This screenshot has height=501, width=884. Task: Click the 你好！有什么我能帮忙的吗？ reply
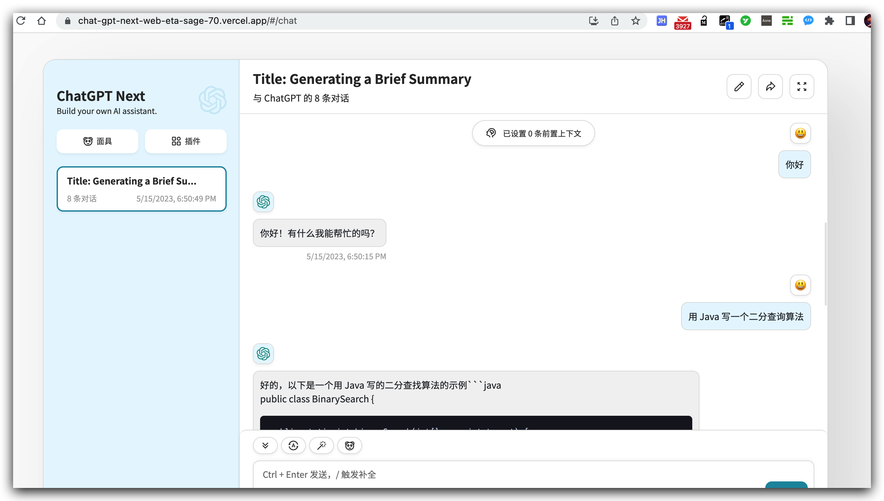click(319, 233)
